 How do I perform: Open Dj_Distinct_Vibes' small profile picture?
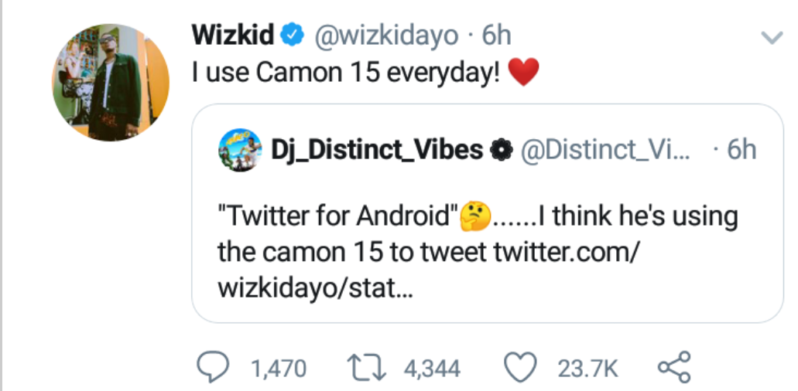(239, 148)
